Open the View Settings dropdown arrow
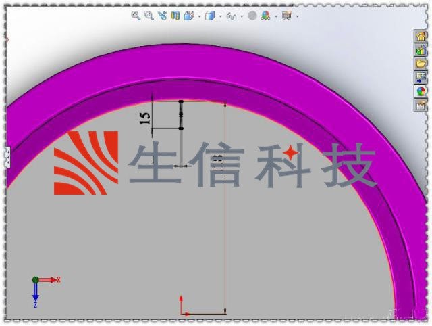The height and width of the screenshot is (326, 432). (x=297, y=16)
